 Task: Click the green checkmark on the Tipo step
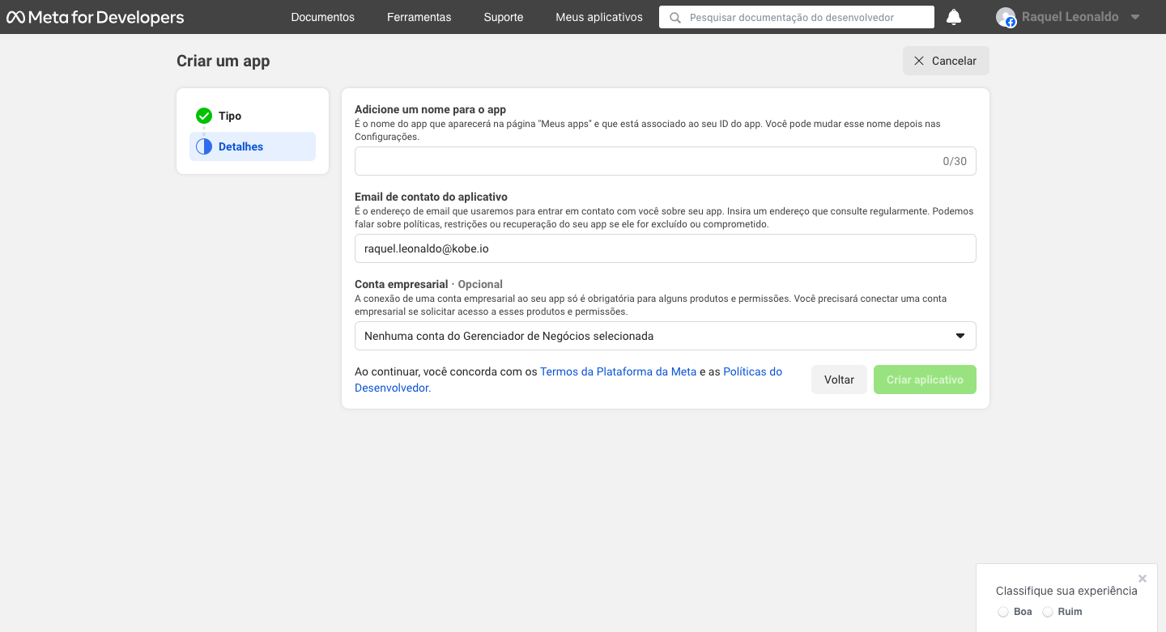coord(205,116)
